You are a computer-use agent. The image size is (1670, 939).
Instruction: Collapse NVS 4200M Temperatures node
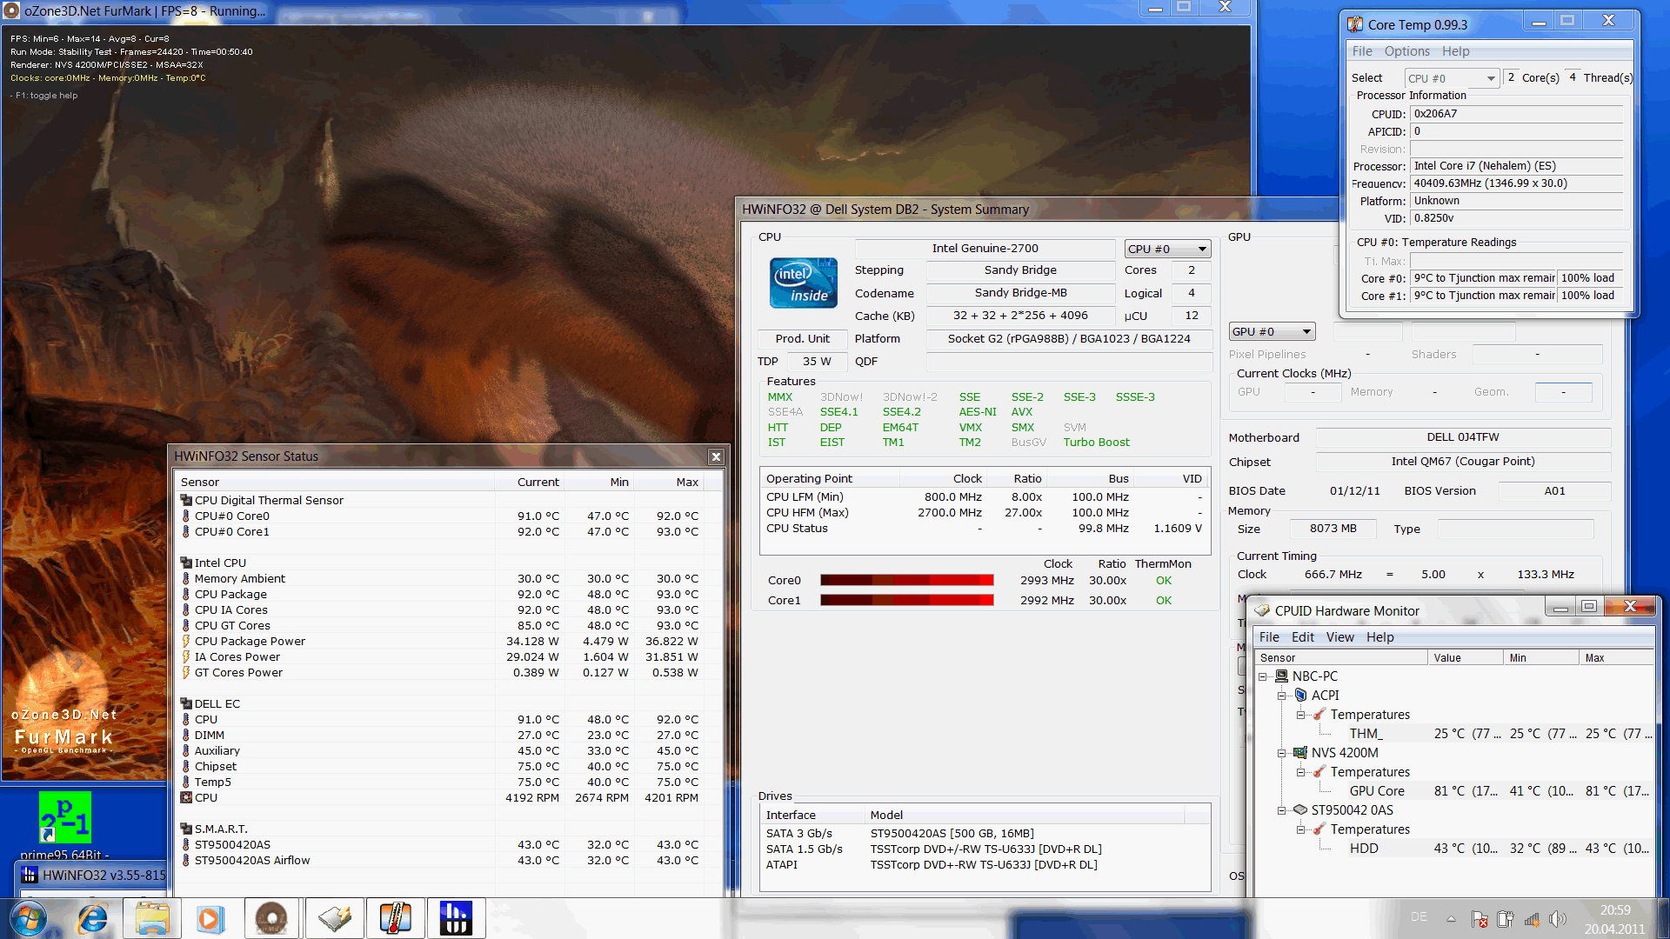click(x=1300, y=772)
